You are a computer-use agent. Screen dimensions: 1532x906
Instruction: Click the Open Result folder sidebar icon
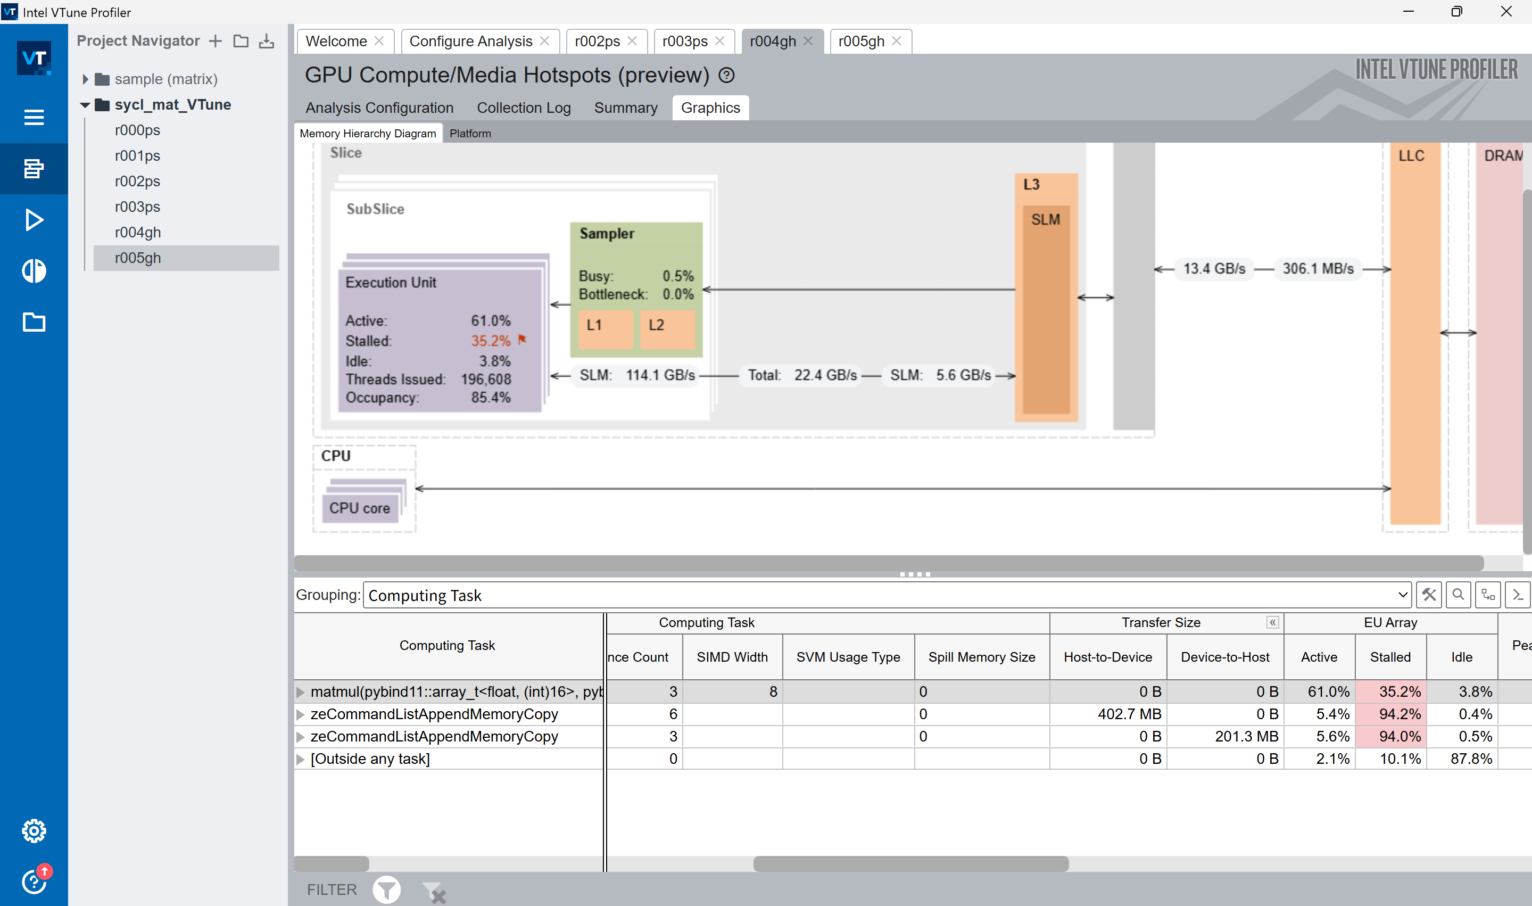[x=34, y=322]
